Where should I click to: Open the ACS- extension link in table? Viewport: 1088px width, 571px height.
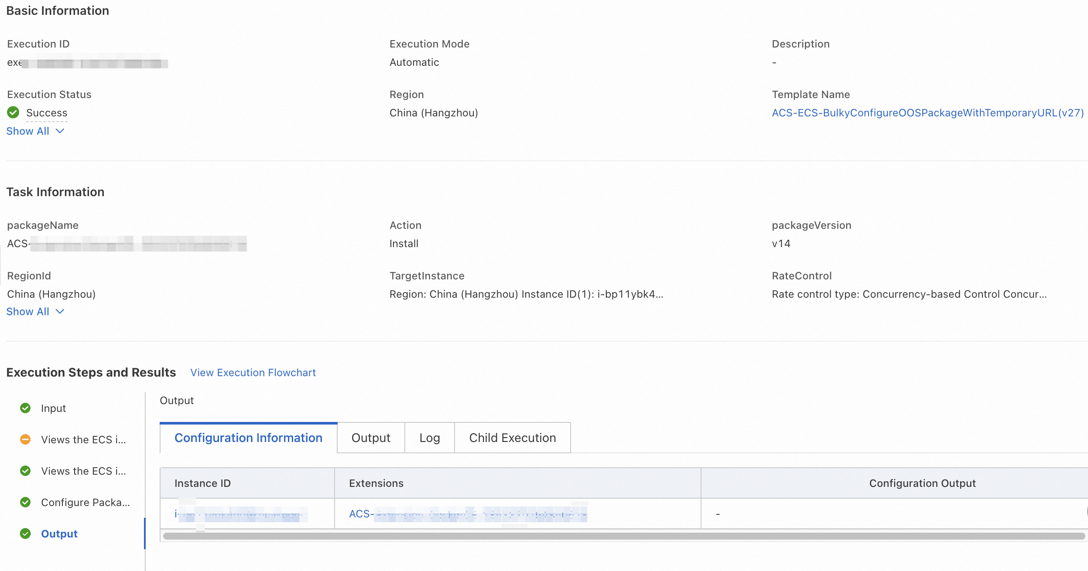pos(468,514)
